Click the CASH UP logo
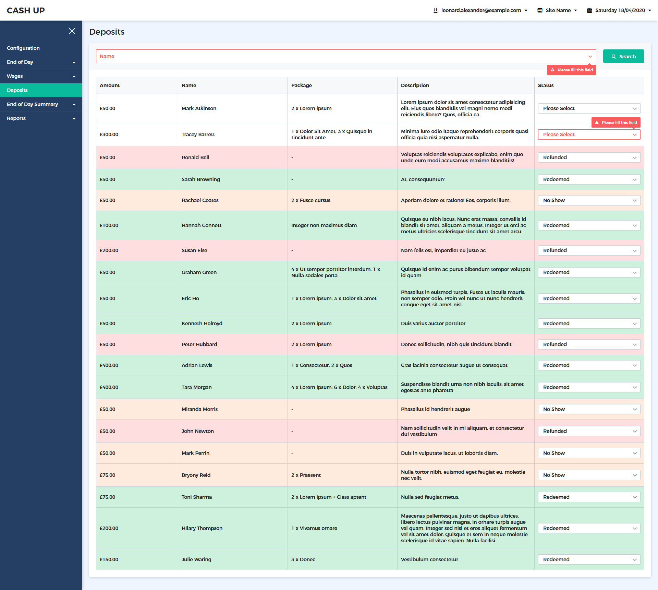 pos(26,10)
